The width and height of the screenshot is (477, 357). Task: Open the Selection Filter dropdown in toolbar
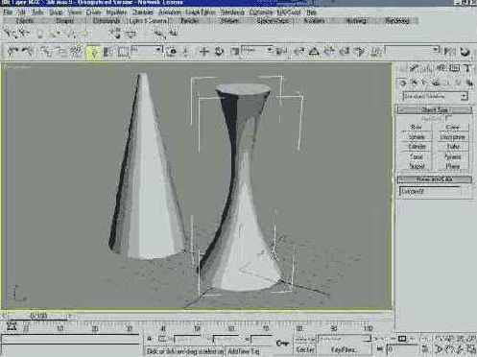[x=146, y=51]
